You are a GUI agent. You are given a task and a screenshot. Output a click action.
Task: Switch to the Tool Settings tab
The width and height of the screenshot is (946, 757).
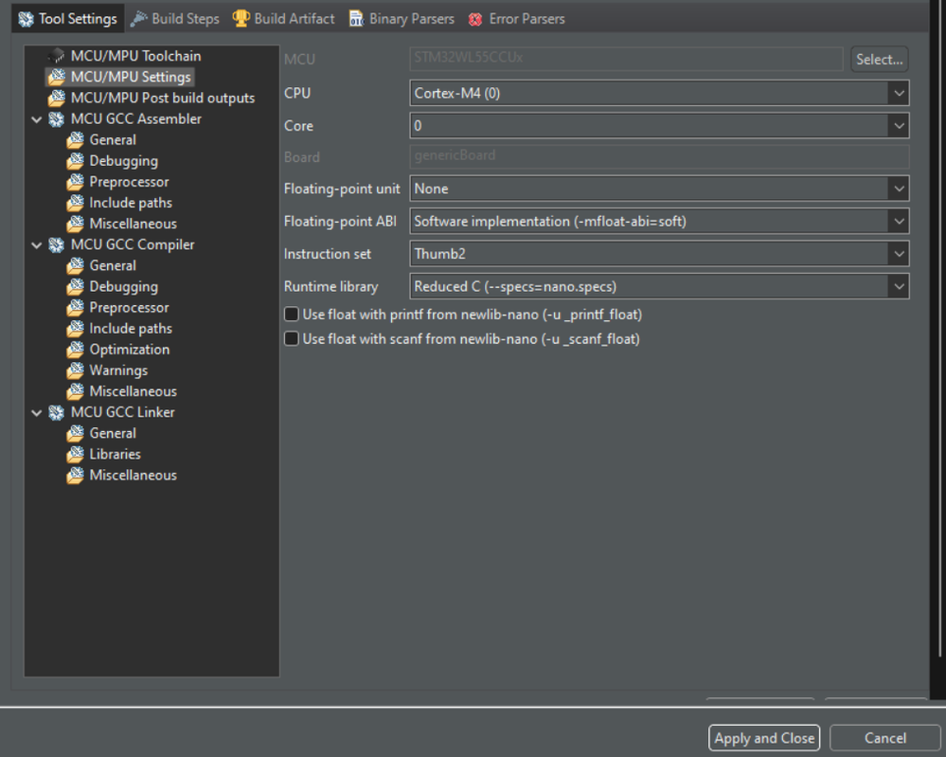67,19
